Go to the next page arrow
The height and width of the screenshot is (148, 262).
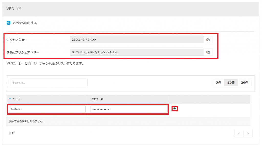click(x=248, y=133)
